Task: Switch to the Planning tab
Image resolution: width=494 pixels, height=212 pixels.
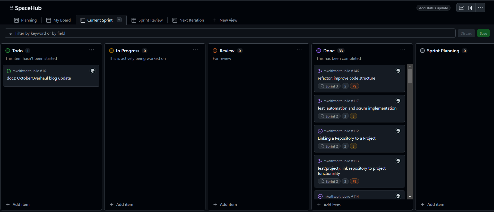Action: (25, 20)
